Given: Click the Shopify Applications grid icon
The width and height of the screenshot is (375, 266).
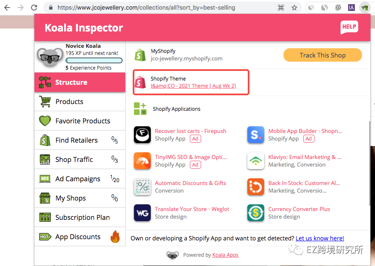Looking at the screenshot, I should coord(140,109).
